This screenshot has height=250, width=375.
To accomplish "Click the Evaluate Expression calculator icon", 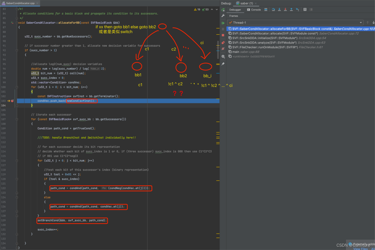I will coord(305,10).
